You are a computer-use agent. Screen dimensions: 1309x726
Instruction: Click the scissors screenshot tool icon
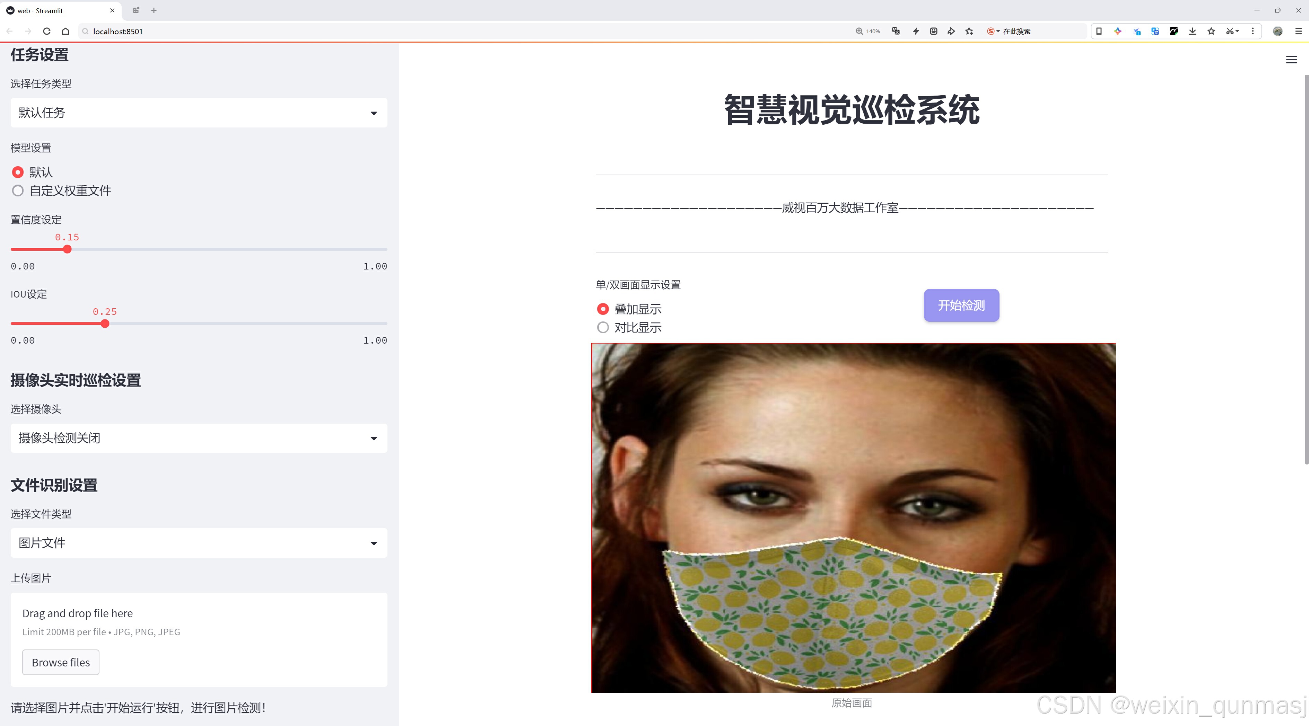[x=1229, y=32]
